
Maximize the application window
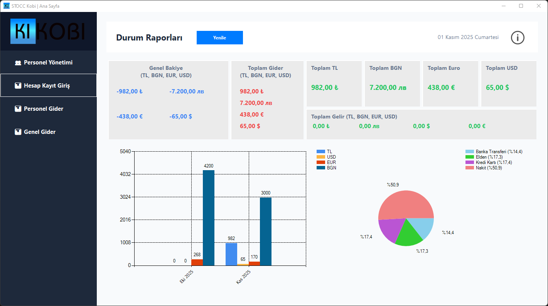coord(521,6)
